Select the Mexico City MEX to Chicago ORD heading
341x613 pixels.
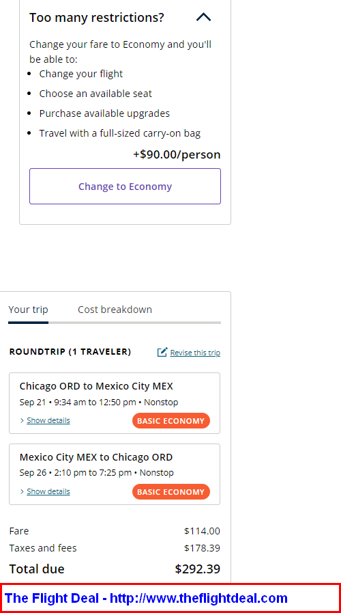pos(96,457)
